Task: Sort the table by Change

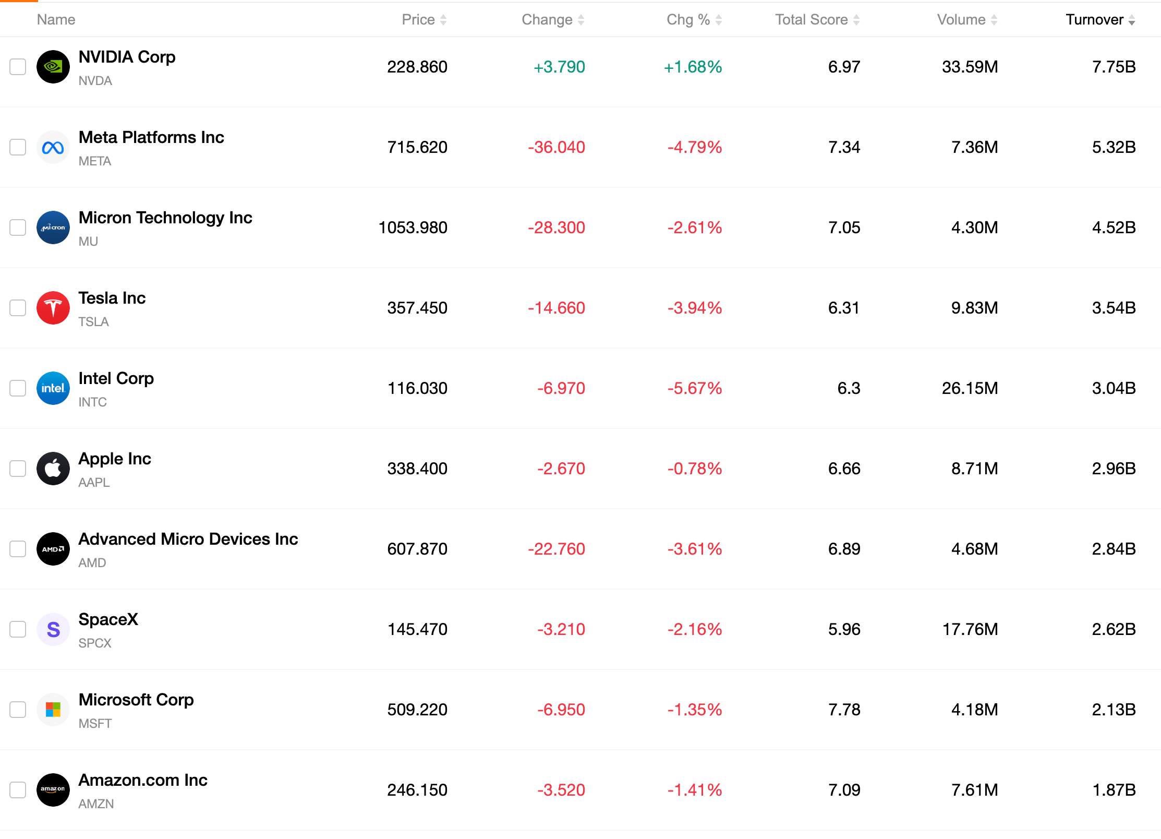Action: point(553,20)
